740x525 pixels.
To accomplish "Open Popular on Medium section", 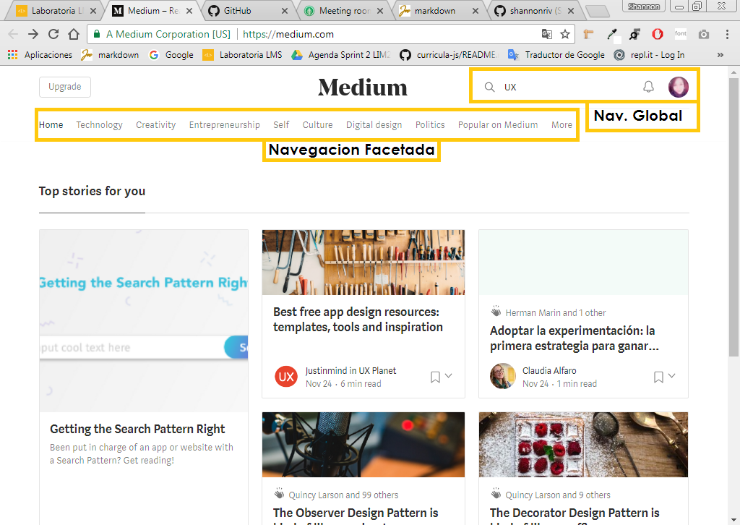I will (x=498, y=124).
